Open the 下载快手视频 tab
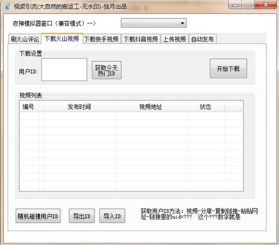 click(x=102, y=39)
